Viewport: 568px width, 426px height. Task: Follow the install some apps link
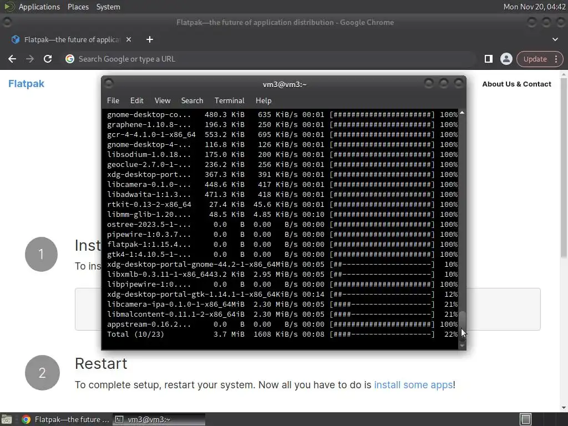[413, 385]
